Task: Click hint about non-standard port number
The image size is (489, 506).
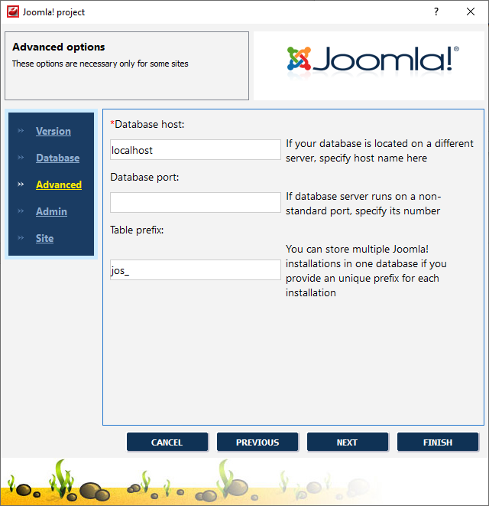Action: 364,204
